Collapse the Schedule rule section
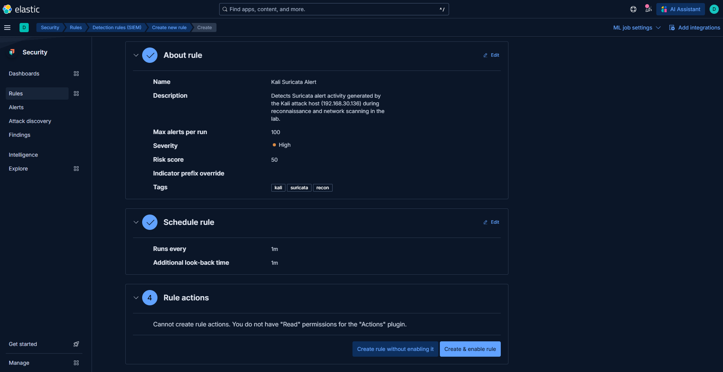The width and height of the screenshot is (723, 372). (136, 222)
